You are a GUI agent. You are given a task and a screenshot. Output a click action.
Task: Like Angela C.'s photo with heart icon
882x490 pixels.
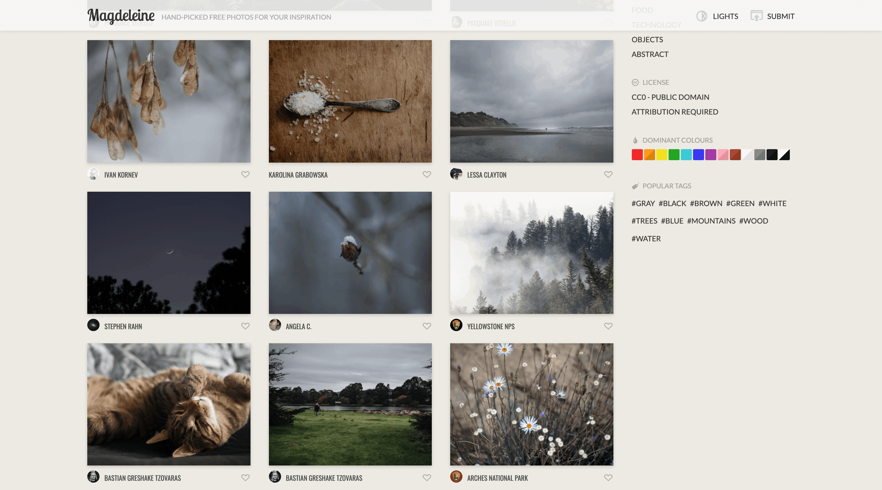[x=427, y=326]
